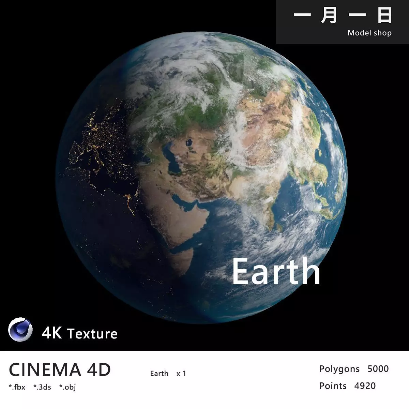The image size is (409, 409).
Task: Click the '*.obj' format text
Action: tap(67, 388)
